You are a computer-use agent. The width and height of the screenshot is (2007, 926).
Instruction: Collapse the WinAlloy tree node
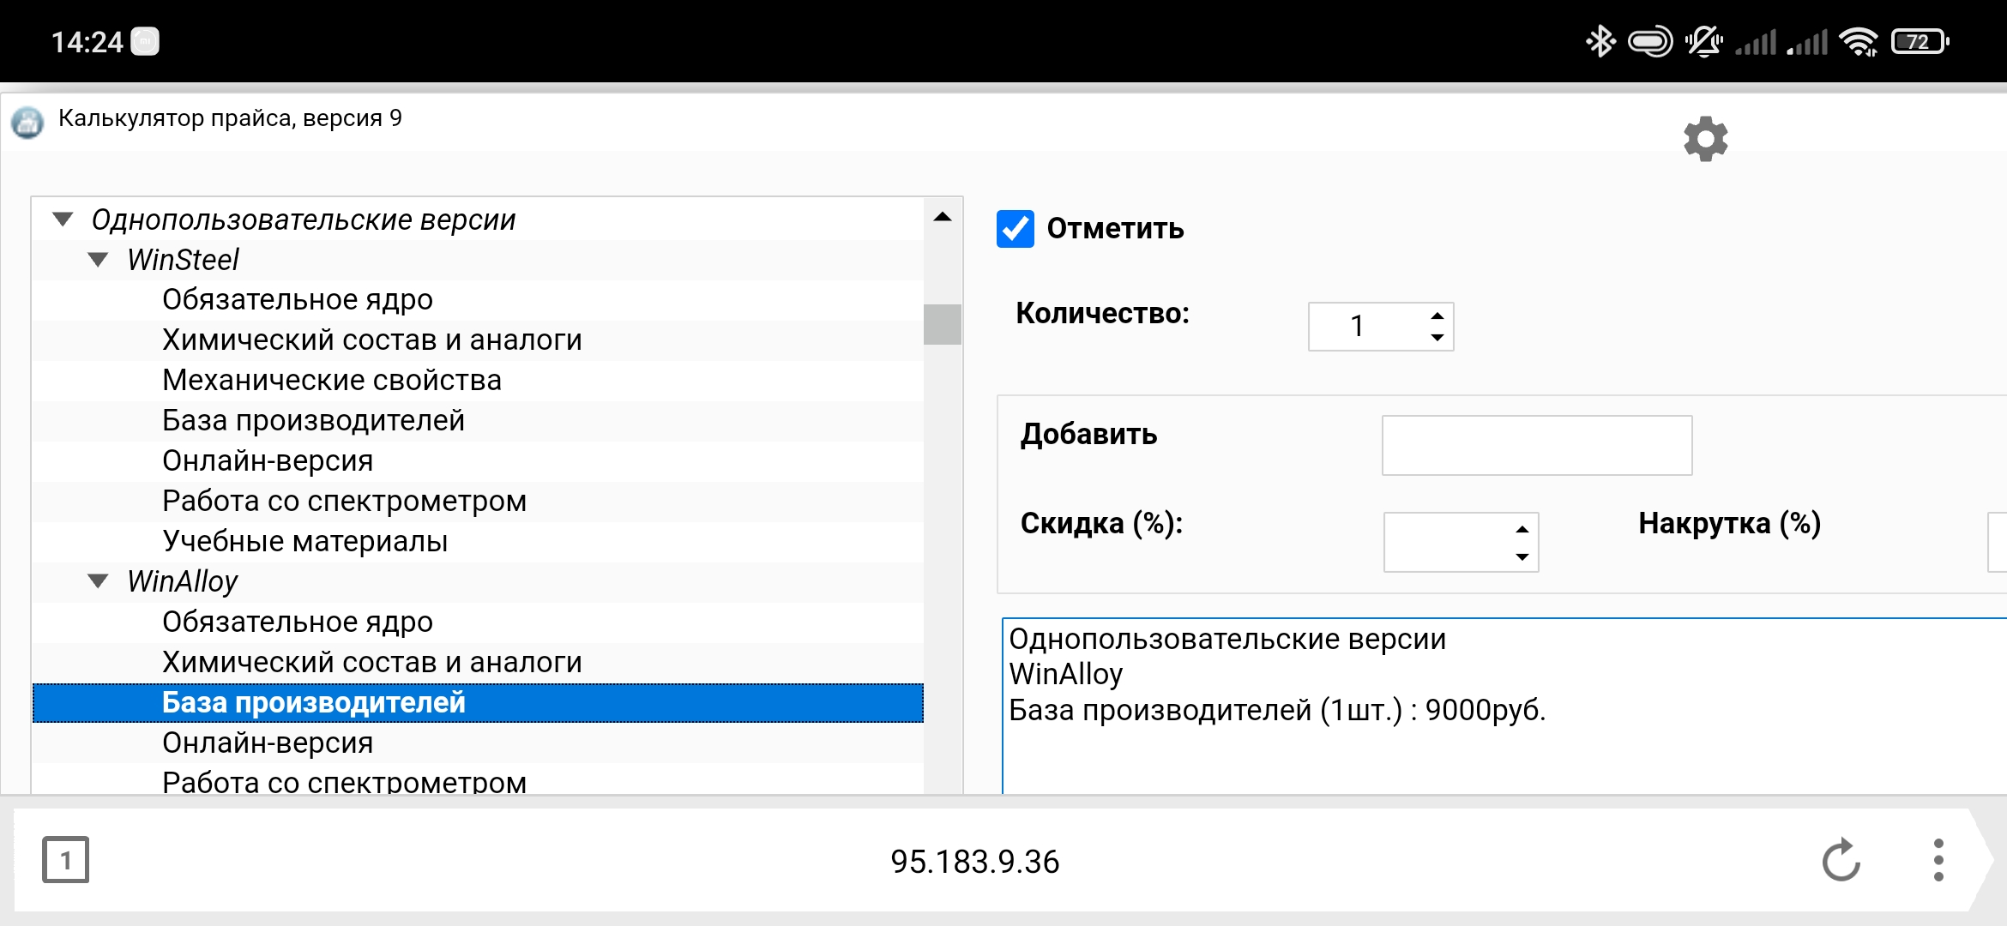99,581
